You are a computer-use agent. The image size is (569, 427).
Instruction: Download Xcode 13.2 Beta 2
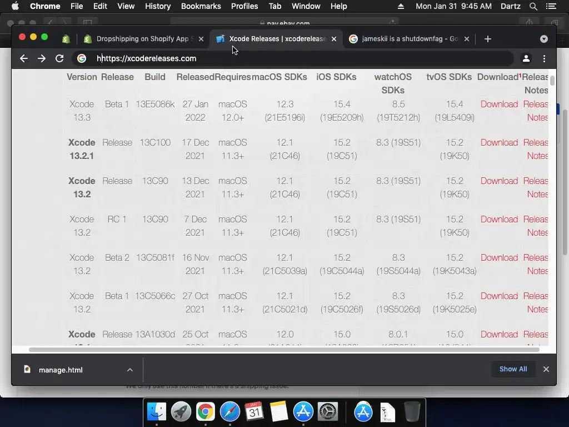499,258
